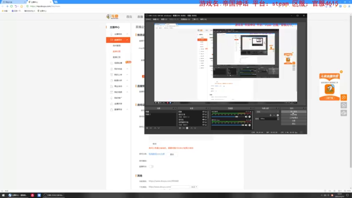This screenshot has height=198, width=352.
Task: Open scene transition properties gear
Action: [x=278, y=115]
